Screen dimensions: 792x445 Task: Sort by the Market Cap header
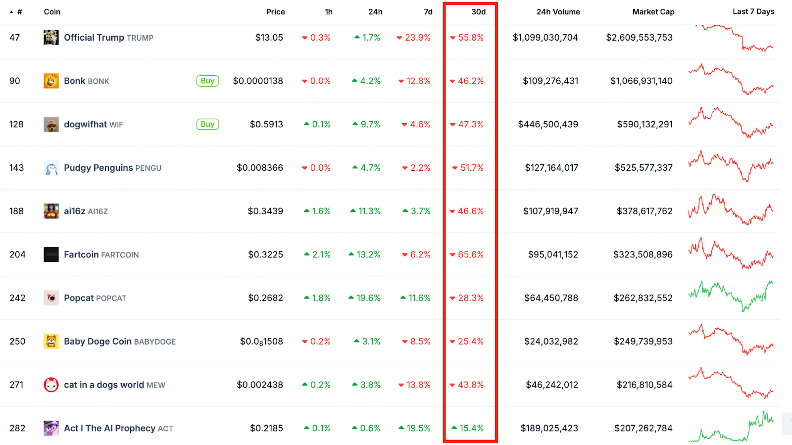coord(653,12)
